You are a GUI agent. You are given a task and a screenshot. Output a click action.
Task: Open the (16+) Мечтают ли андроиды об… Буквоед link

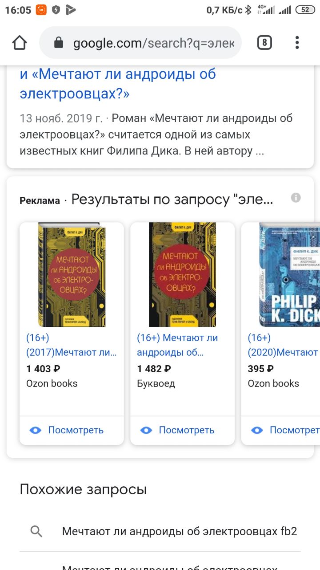[x=178, y=345]
